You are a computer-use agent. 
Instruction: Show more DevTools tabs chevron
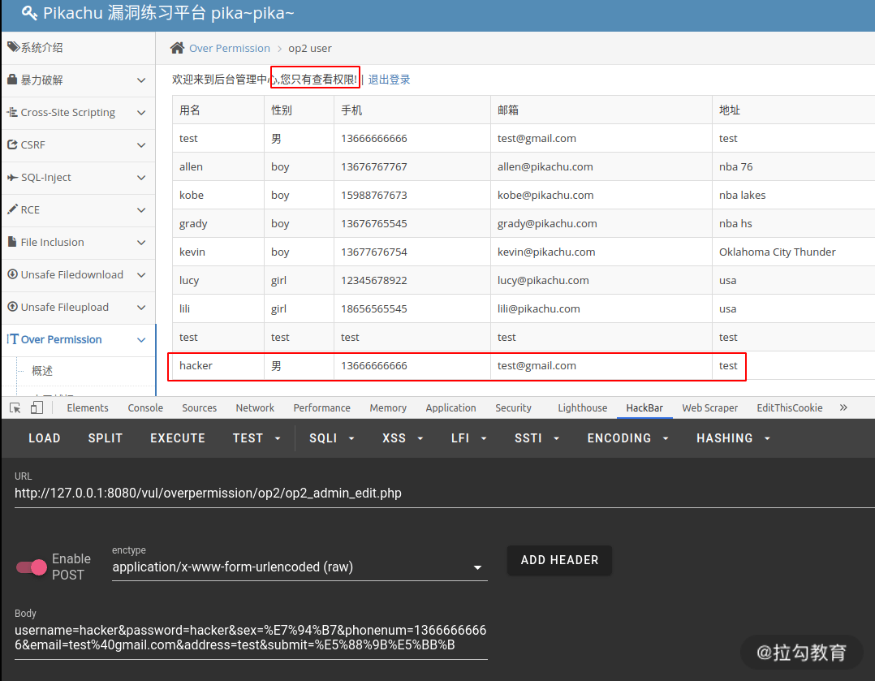click(843, 407)
